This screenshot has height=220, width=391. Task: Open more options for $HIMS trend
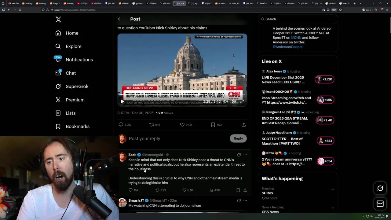332,189
